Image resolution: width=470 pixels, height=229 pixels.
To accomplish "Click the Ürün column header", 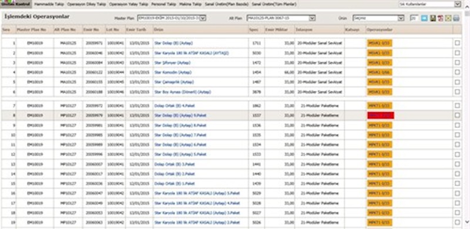I will 159,30.
